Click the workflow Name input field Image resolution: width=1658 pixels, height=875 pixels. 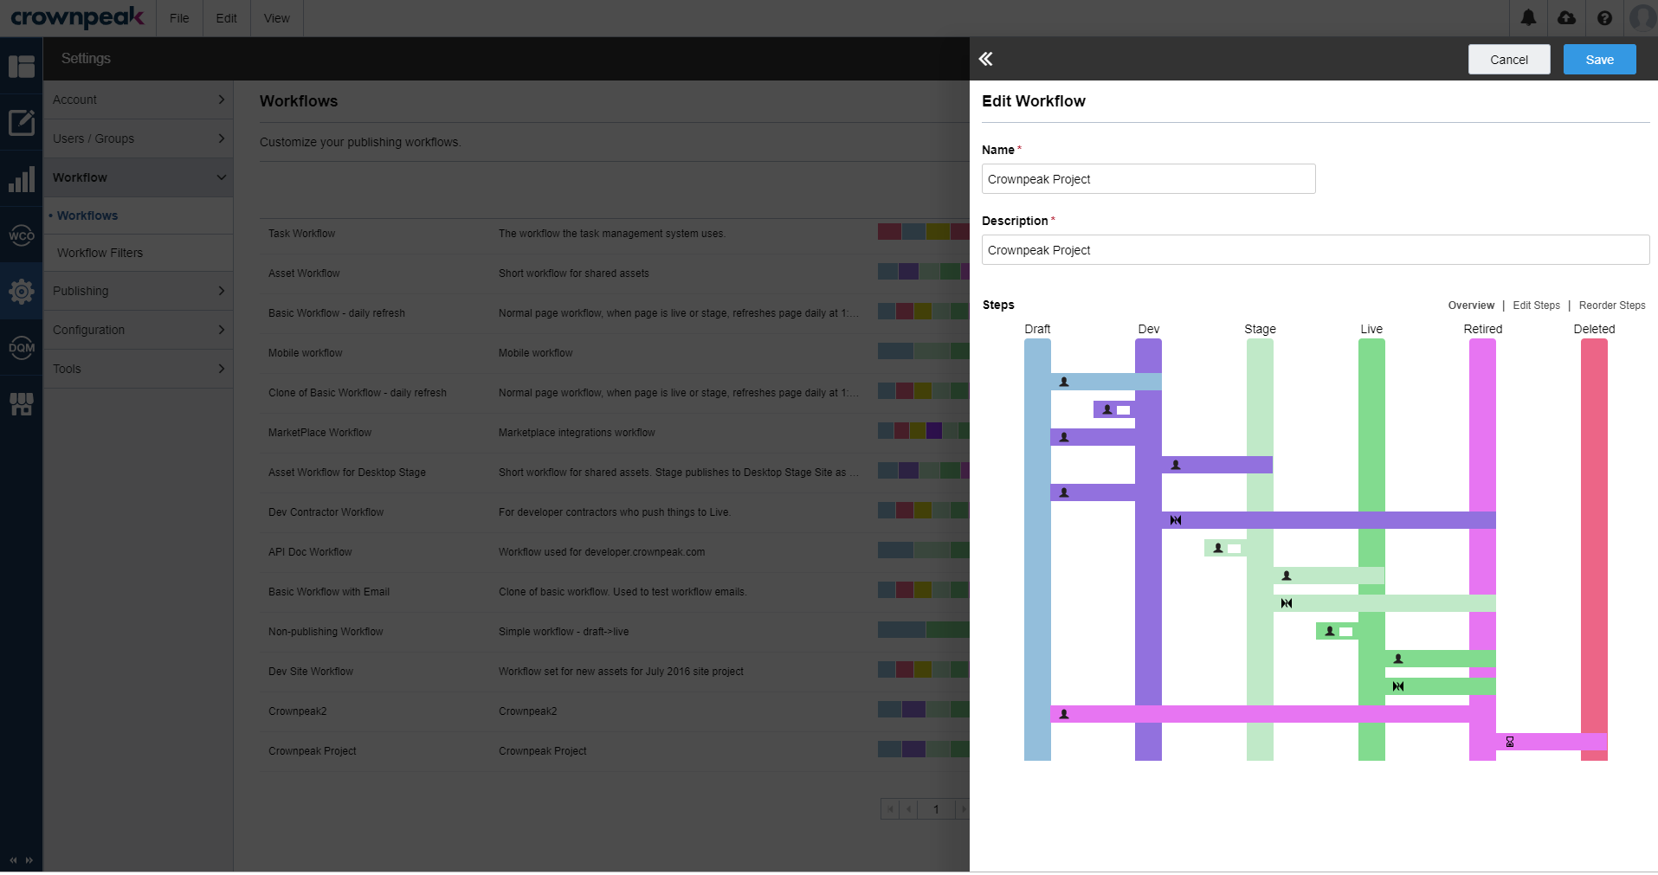click(1148, 179)
